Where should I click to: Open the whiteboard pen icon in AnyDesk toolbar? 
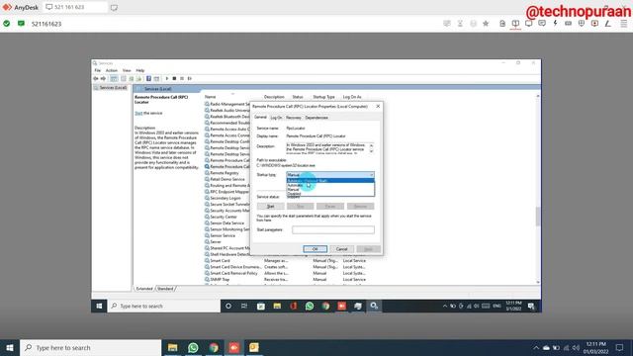[607, 24]
